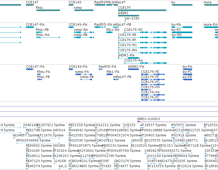Click transcript RhoL-RB glyph
This screenshot has width=218, height=170.
[x=39, y=32]
